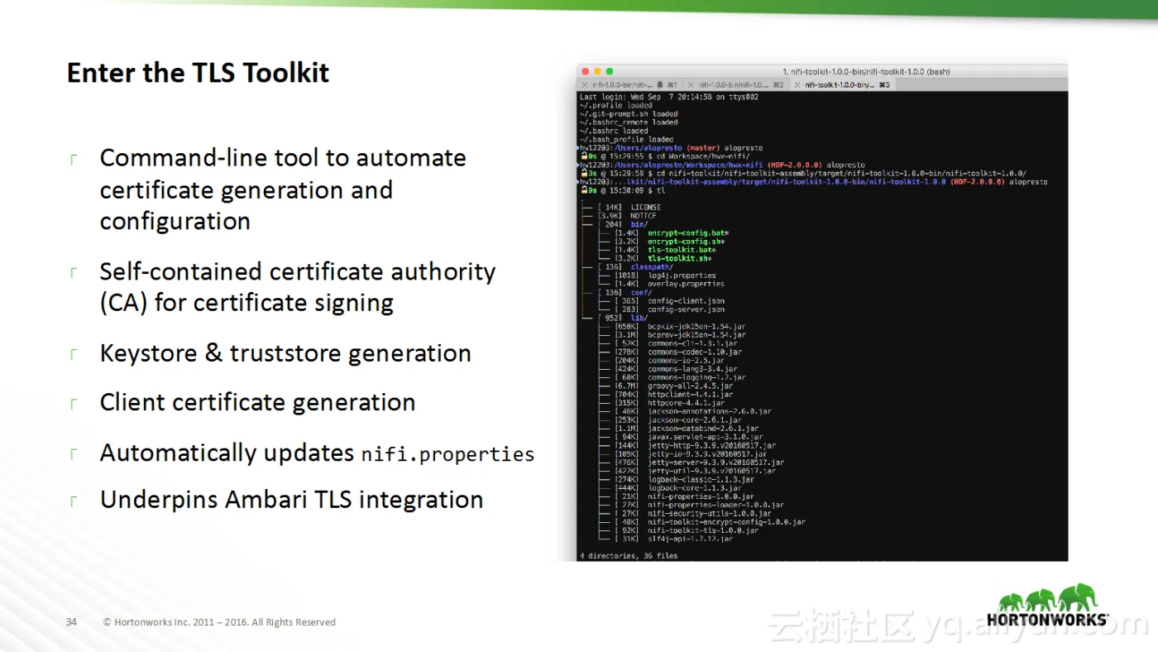Click the red close window button of the terminal
Image resolution: width=1158 pixels, height=652 pixels.
point(586,72)
